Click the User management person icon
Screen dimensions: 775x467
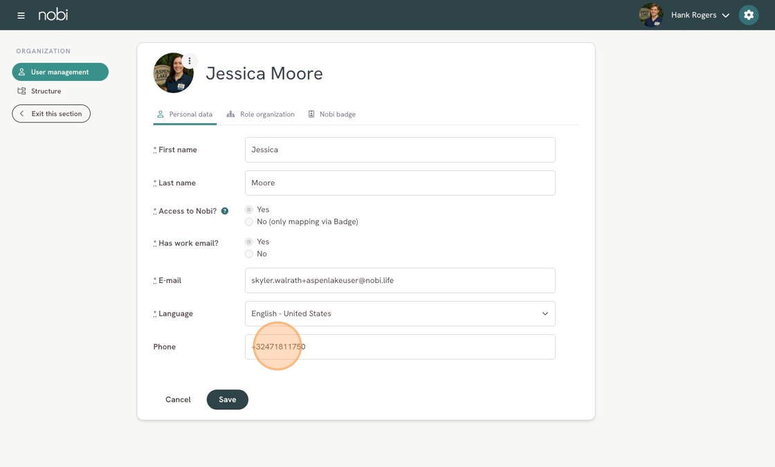coord(21,72)
